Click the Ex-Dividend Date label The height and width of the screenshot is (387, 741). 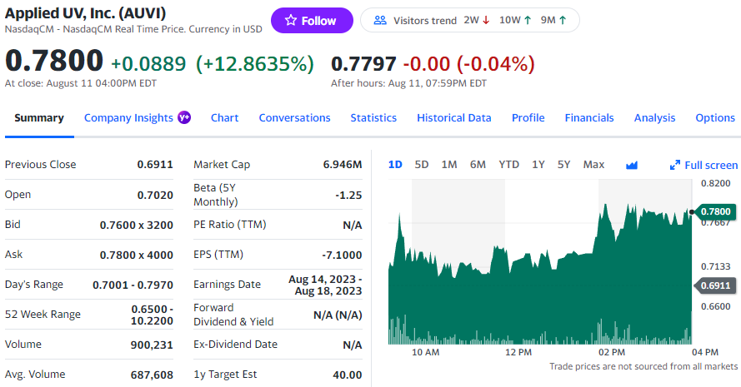click(235, 345)
